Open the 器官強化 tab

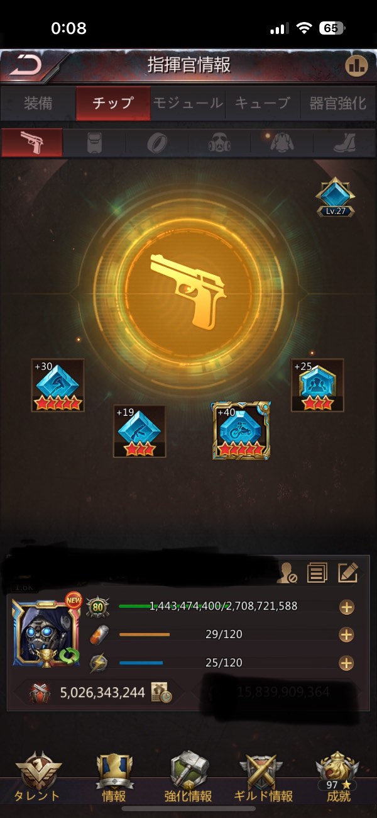pyautogui.click(x=338, y=103)
